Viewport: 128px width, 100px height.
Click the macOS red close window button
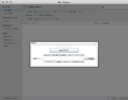point(3,2)
